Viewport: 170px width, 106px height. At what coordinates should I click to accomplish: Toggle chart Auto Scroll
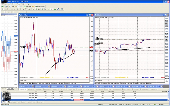pyautogui.click(x=49, y=9)
